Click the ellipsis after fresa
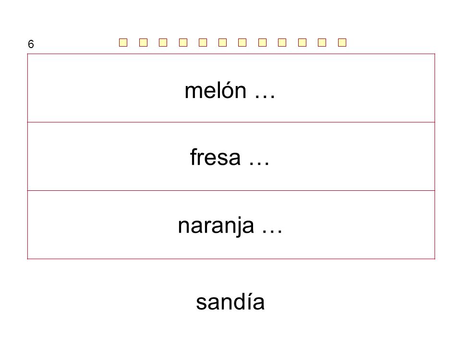The image size is (461, 346). click(x=259, y=163)
